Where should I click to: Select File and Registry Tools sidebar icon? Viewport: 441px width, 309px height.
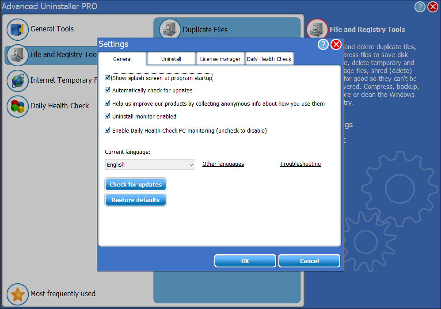point(17,55)
